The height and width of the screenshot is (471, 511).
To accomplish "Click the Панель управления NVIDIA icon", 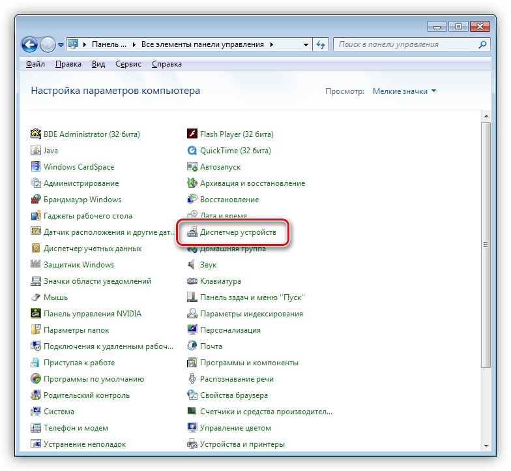I will coord(35,313).
